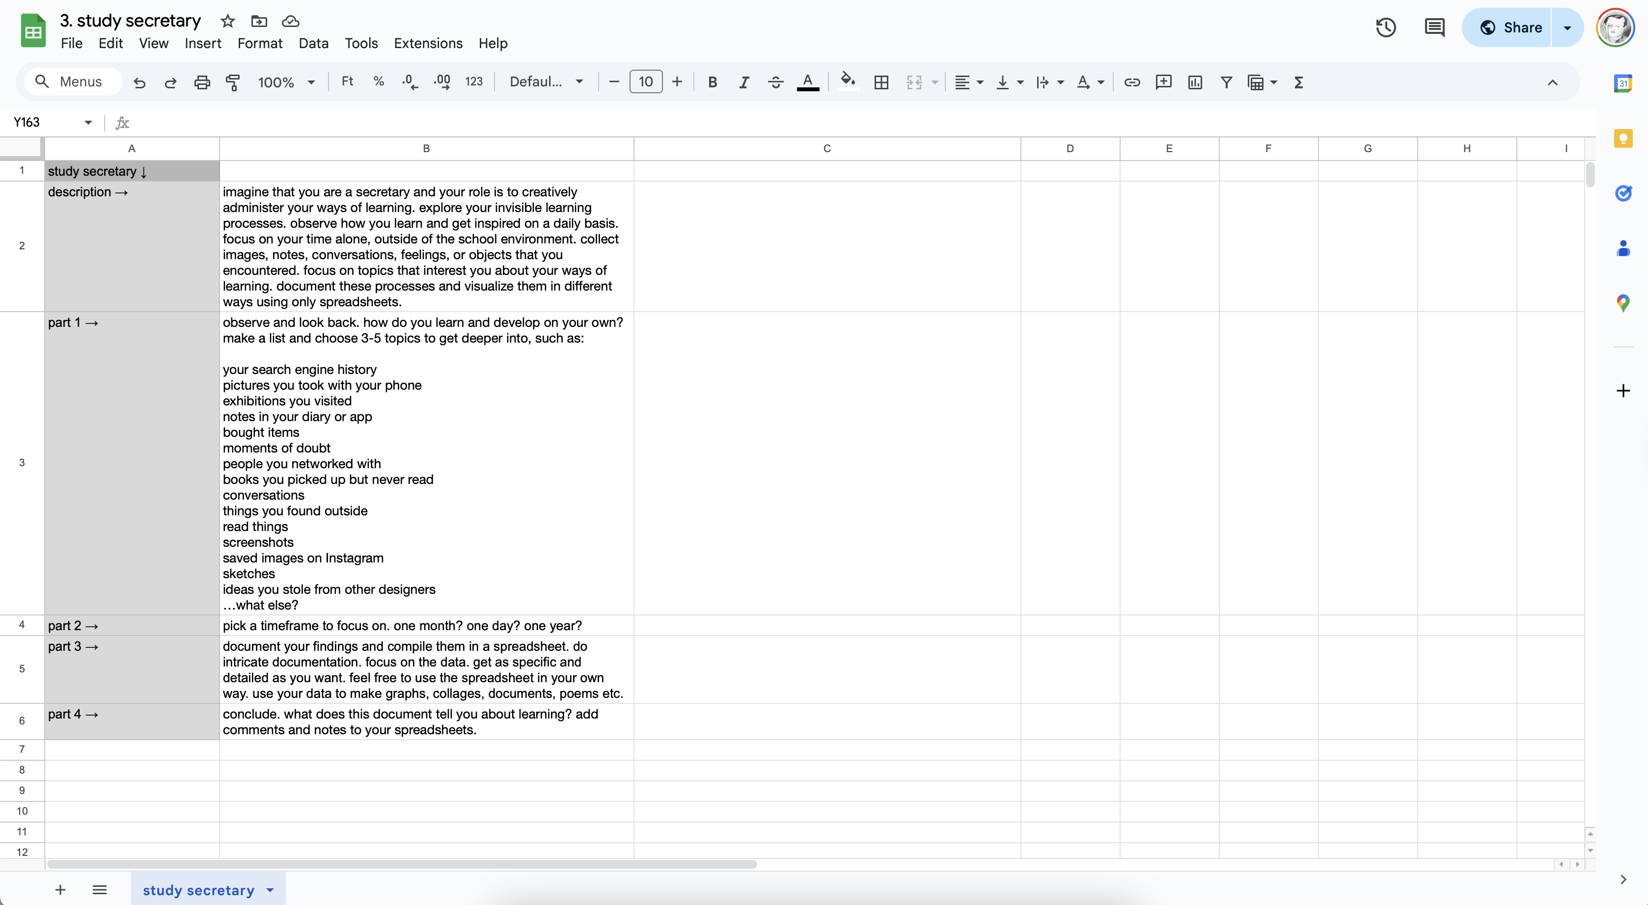Open version history clock icon

coord(1386,27)
